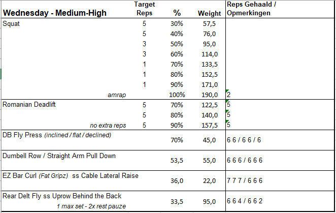Click the "no extra reps" note cell
This screenshot has height=213, width=336.
coord(109,125)
